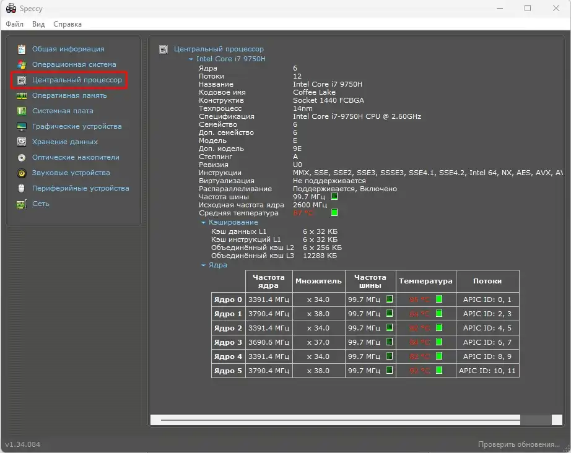
Task: Click the 12288 КБ L3 cache value
Action: tap(320, 256)
